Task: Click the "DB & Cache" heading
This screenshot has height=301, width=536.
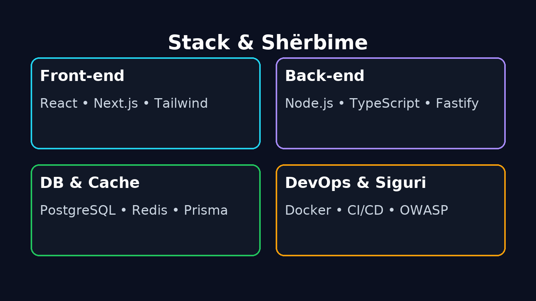Action: pyautogui.click(x=90, y=183)
